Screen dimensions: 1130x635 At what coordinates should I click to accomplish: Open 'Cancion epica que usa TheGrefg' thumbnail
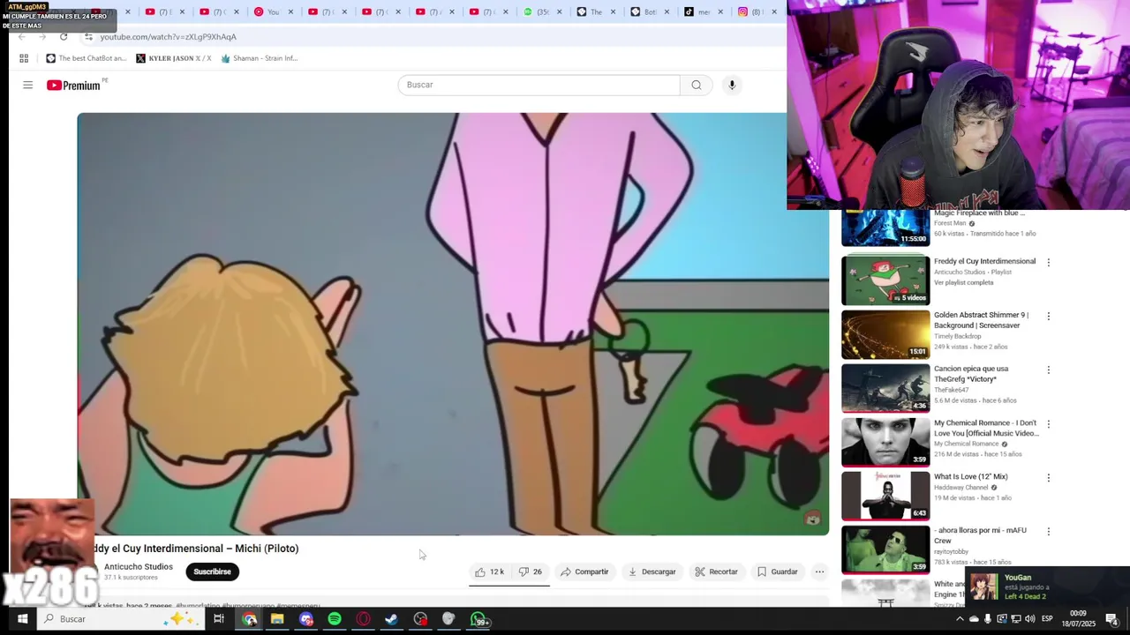click(885, 387)
